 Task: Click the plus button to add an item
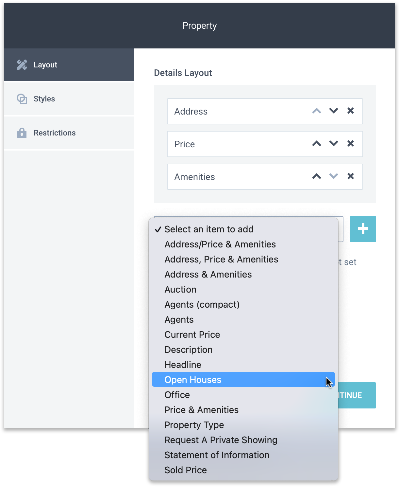pos(363,229)
